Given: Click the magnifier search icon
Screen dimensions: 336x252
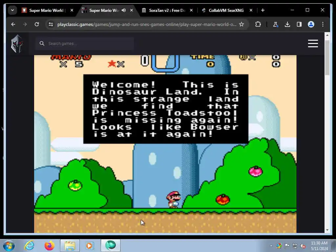Looking at the screenshot, I should pos(42,44).
